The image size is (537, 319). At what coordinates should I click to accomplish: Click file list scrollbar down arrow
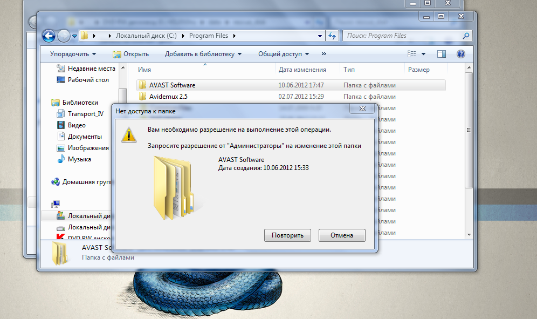(x=469, y=235)
